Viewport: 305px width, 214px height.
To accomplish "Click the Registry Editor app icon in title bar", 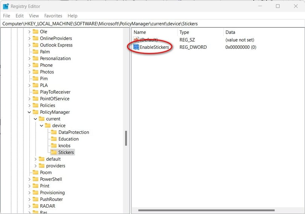I will (6, 6).
